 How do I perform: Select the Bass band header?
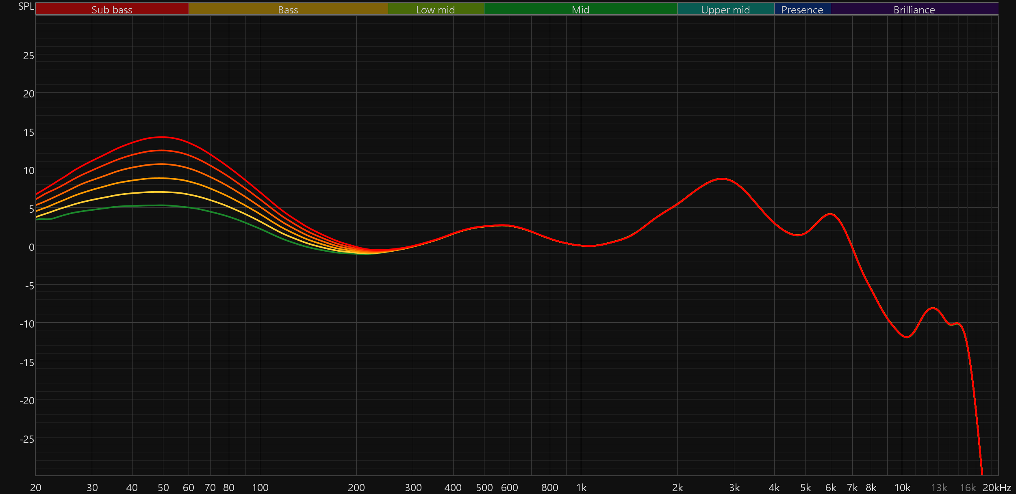pyautogui.click(x=288, y=9)
